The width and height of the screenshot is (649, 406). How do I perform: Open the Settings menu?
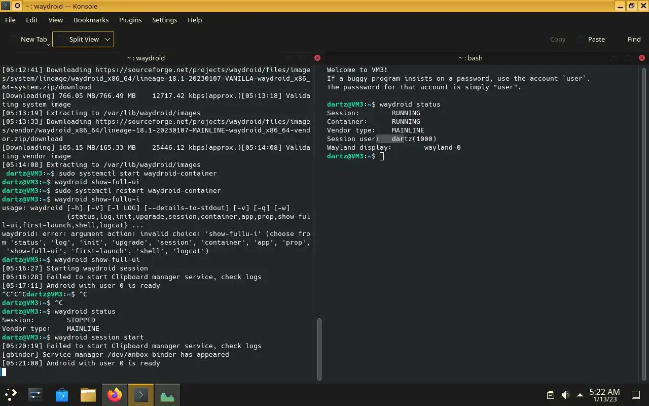165,20
